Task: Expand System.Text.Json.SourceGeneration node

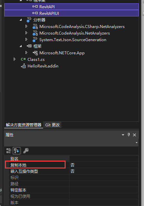Action: pos(27,39)
